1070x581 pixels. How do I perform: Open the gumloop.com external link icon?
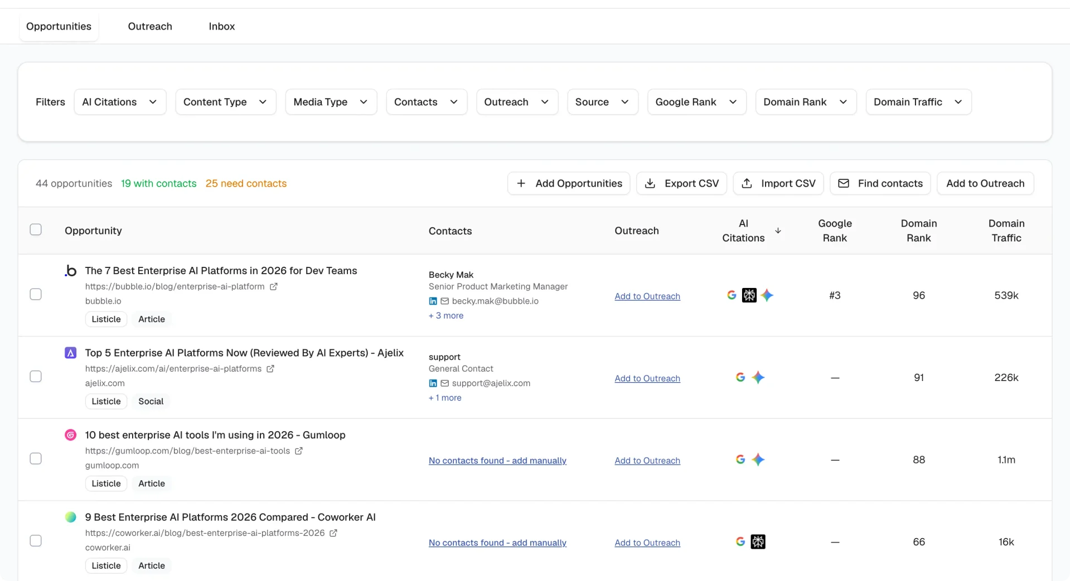pos(299,451)
